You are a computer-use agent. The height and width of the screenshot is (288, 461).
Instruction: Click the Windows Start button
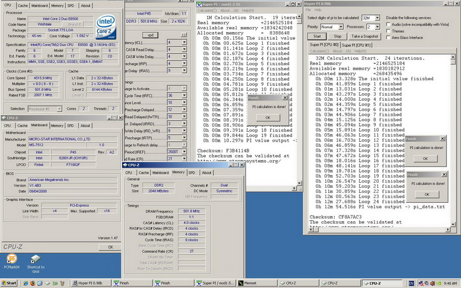pos(10,283)
